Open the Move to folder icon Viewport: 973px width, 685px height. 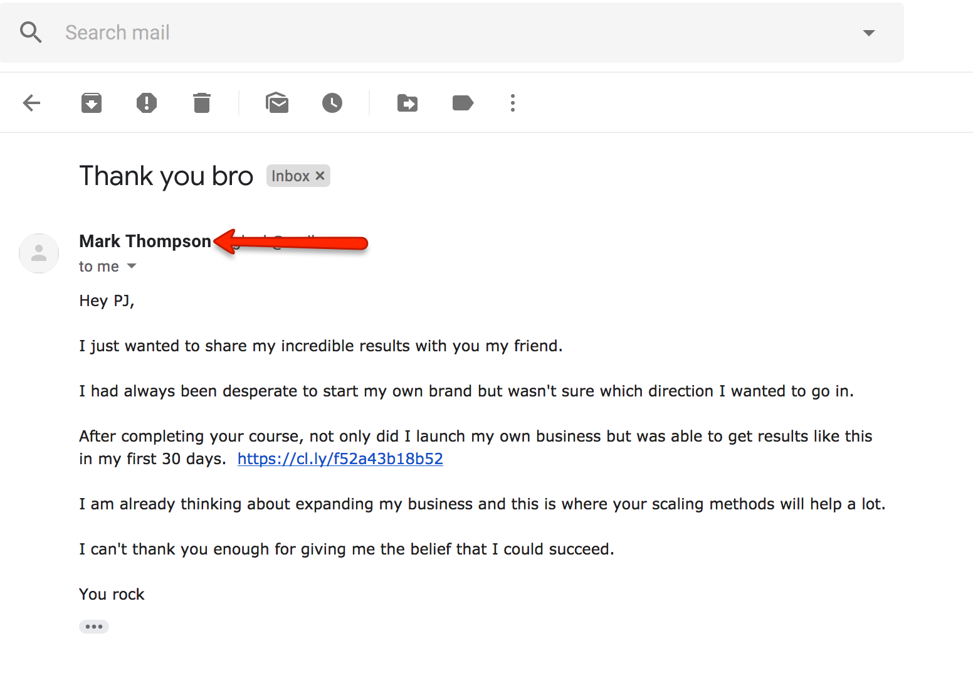click(x=408, y=103)
